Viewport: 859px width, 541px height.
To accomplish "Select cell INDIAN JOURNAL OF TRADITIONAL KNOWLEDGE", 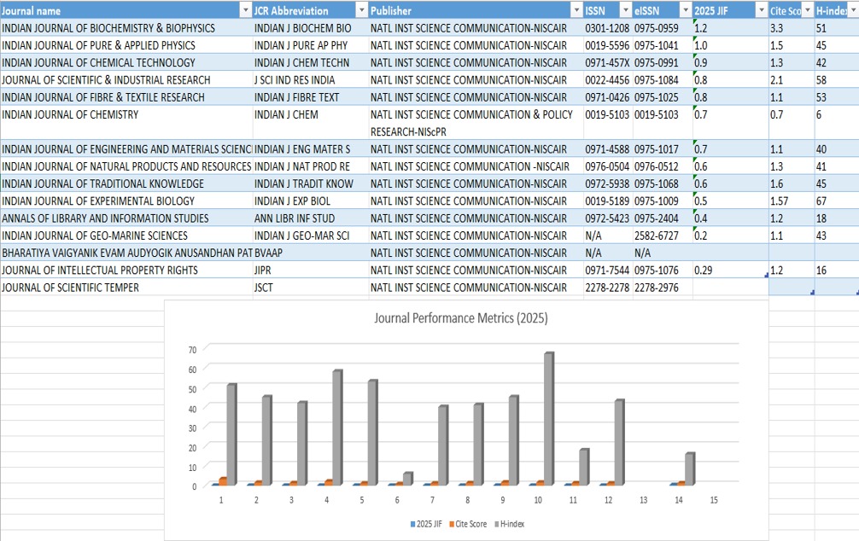I will [x=126, y=183].
